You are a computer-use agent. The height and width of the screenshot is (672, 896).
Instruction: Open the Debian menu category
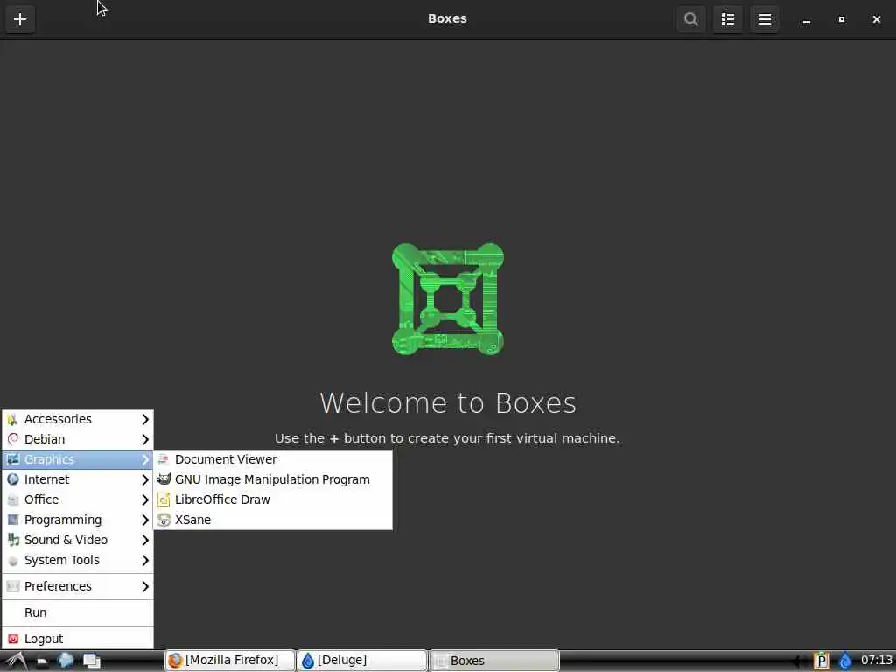(78, 439)
